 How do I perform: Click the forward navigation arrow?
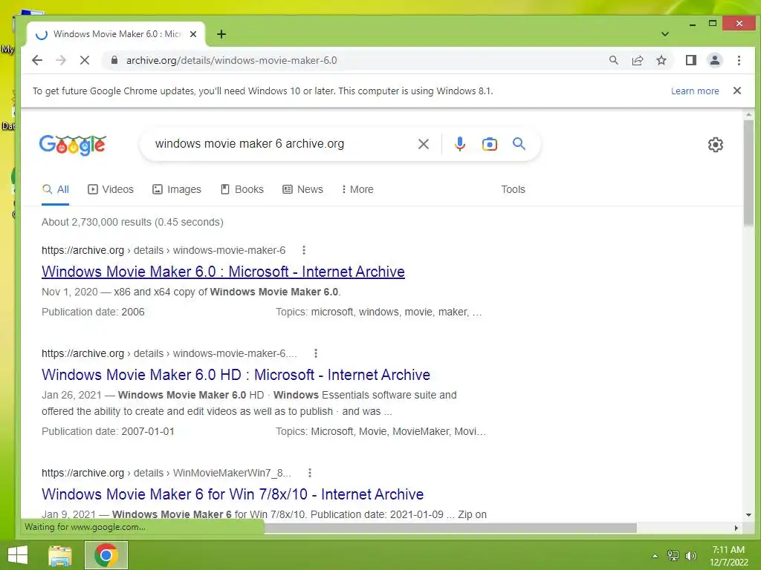[x=61, y=60]
